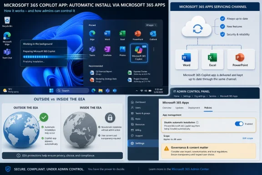Open the weather widget on the taskbar

click(x=11, y=91)
